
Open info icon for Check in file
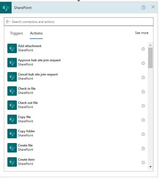tap(143, 91)
